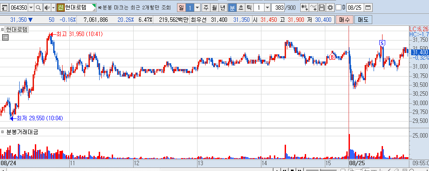Click the blue 31,400 price tag on axis

pyautogui.click(x=420, y=52)
